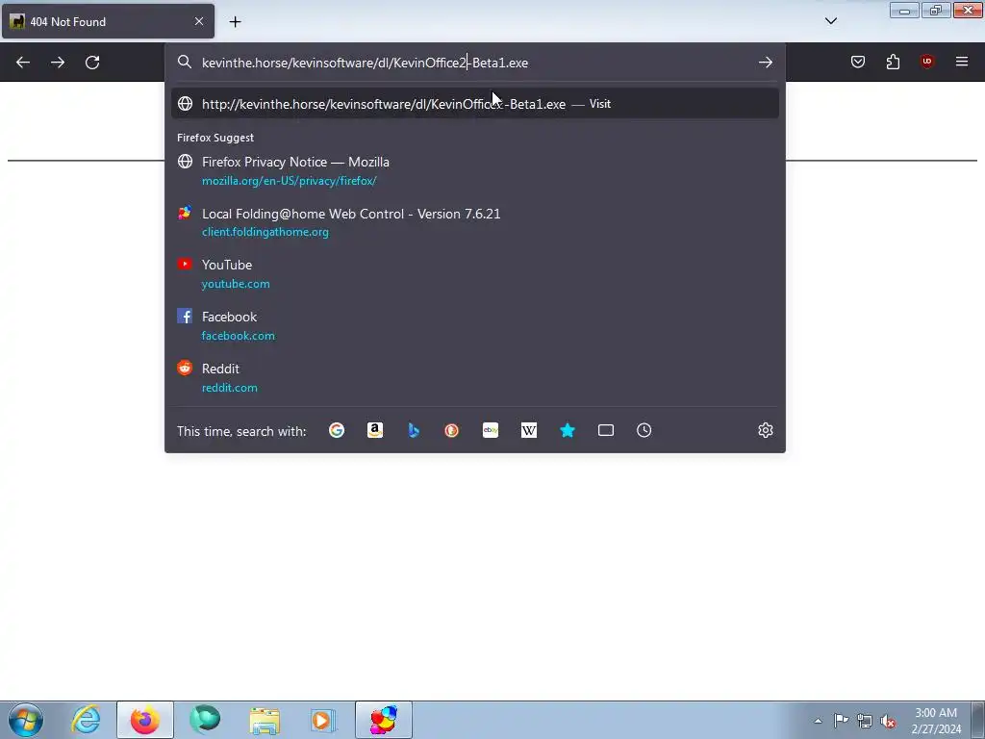Select the Facebook suggestion

(x=475, y=326)
